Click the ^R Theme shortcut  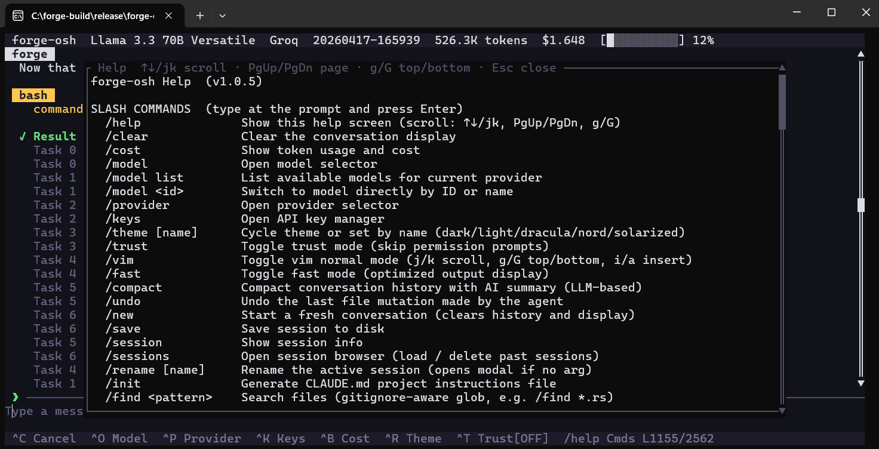tap(413, 438)
